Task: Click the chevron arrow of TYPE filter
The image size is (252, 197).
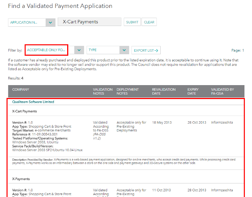Action: (124, 50)
